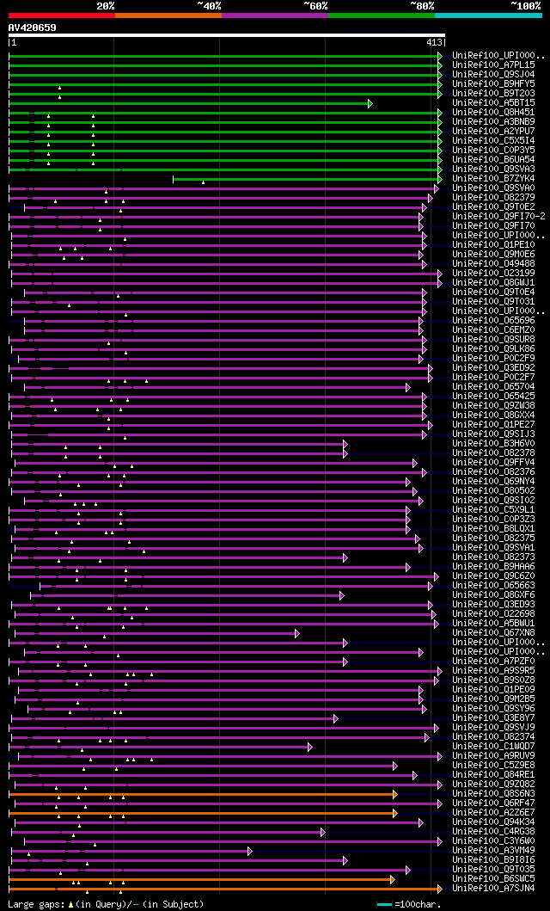Open hit UniRef100_Q8GWJ1
This screenshot has height=911, width=550.
pyautogui.click(x=494, y=282)
